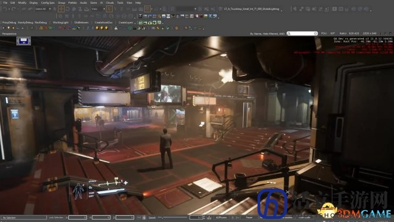Open the View coordinate system dropdown
The image size is (394, 222).
98,9
